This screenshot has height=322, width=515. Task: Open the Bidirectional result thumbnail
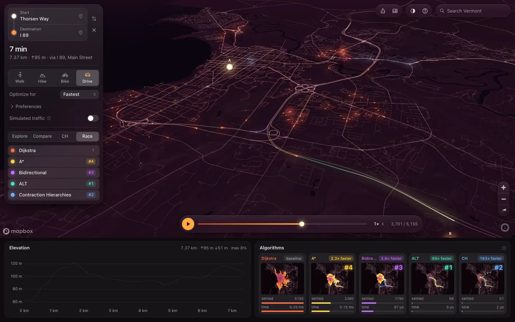tap(383, 279)
